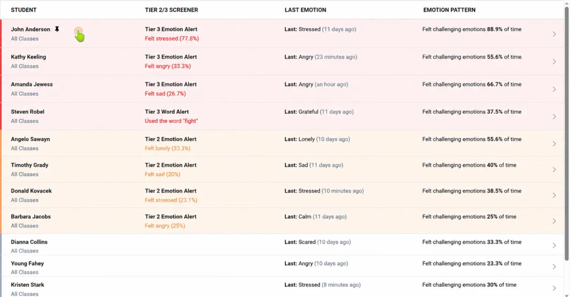This screenshot has height=297, width=570.
Task: Open the chevron for Amanda Jewess
Action: pyautogui.click(x=554, y=89)
